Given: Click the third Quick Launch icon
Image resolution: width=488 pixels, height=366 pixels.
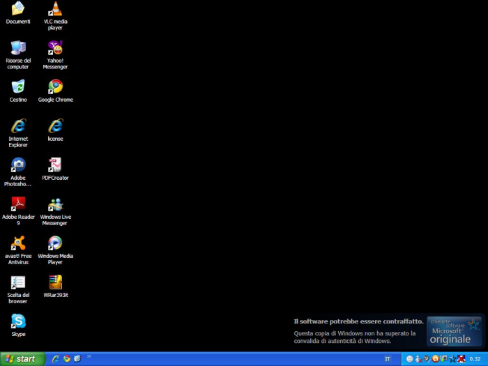Looking at the screenshot, I should [77, 359].
